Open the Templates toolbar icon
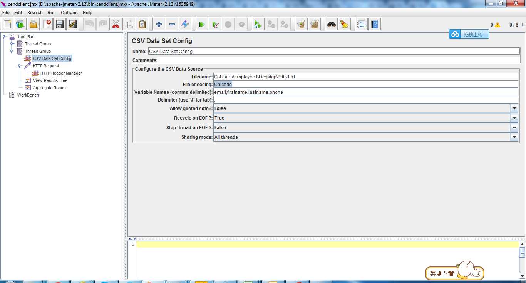Screen dimensions: 526x283 click(x=20, y=24)
